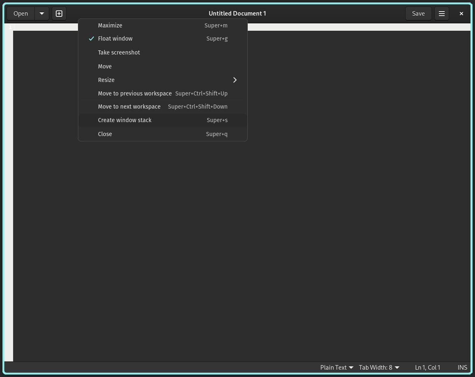Open the Open button dropdown arrow

point(42,13)
